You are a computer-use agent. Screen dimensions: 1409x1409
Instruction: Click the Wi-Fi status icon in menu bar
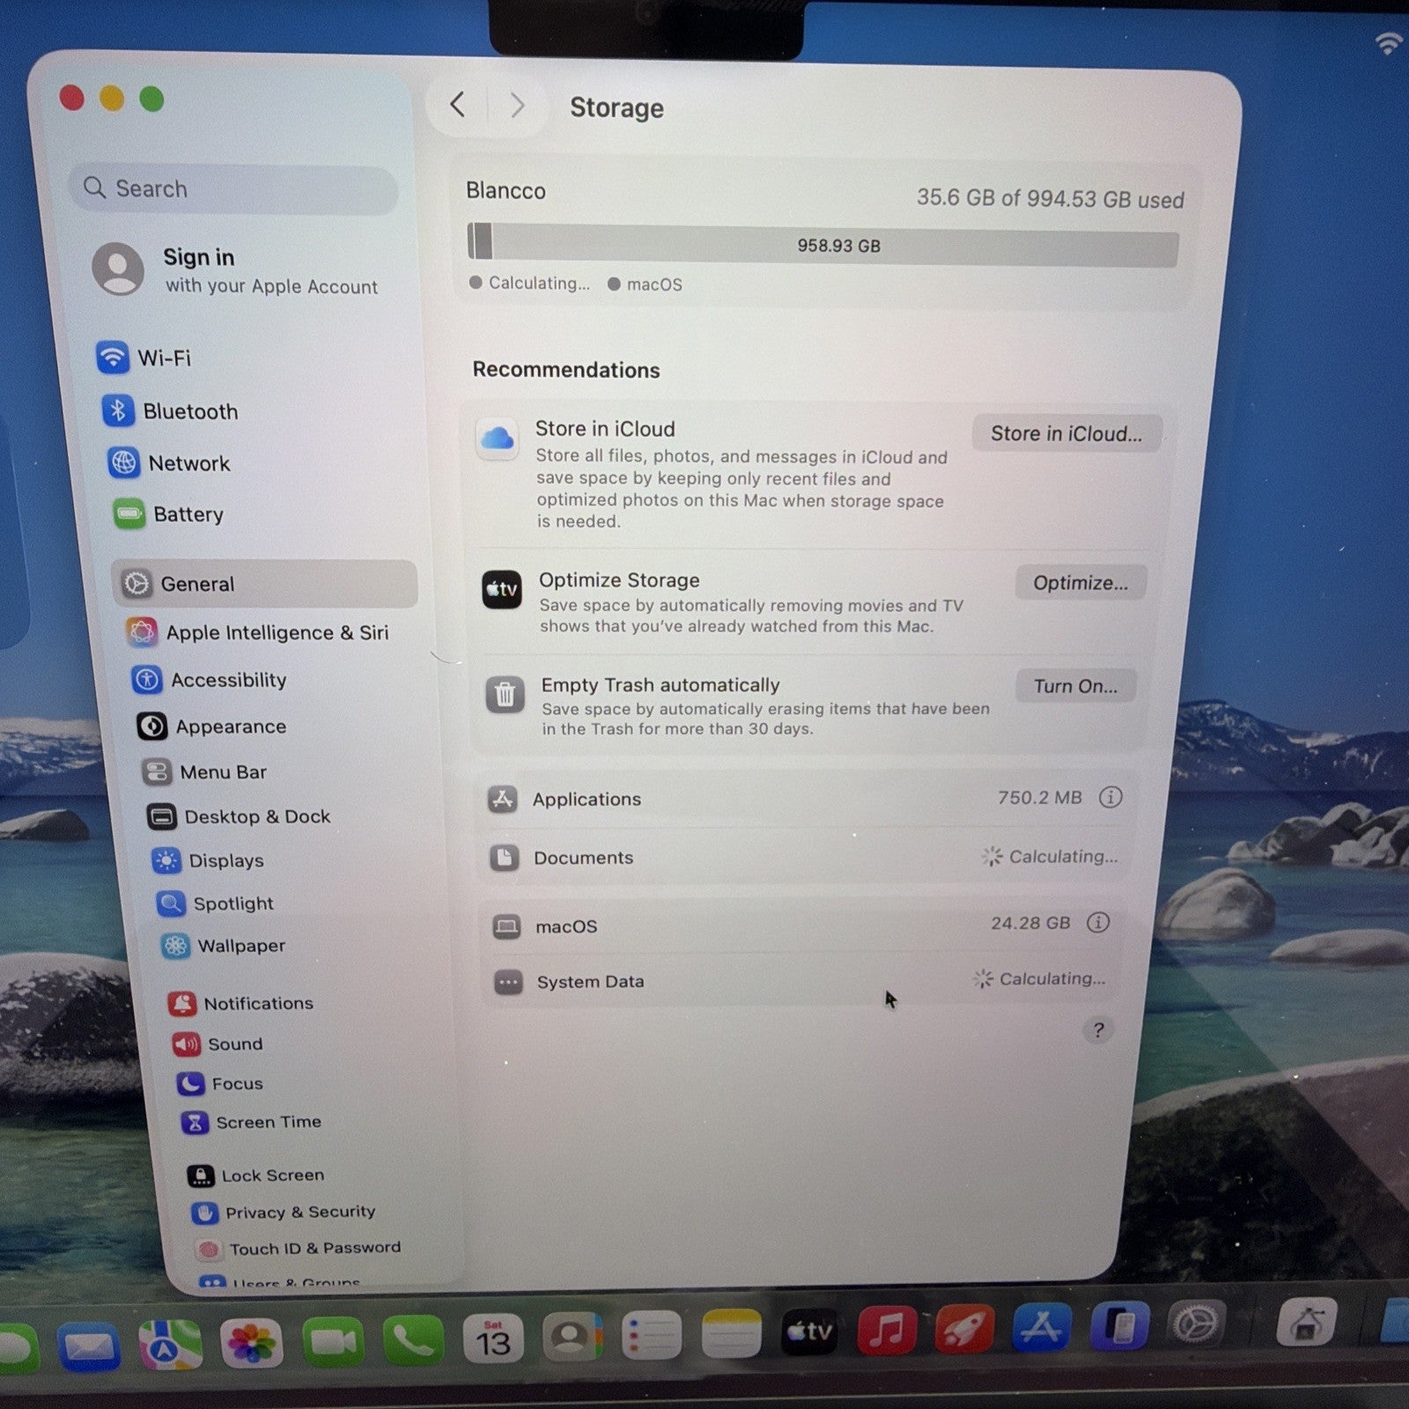(1390, 42)
